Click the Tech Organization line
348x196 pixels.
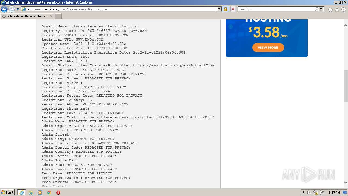click(86, 178)
